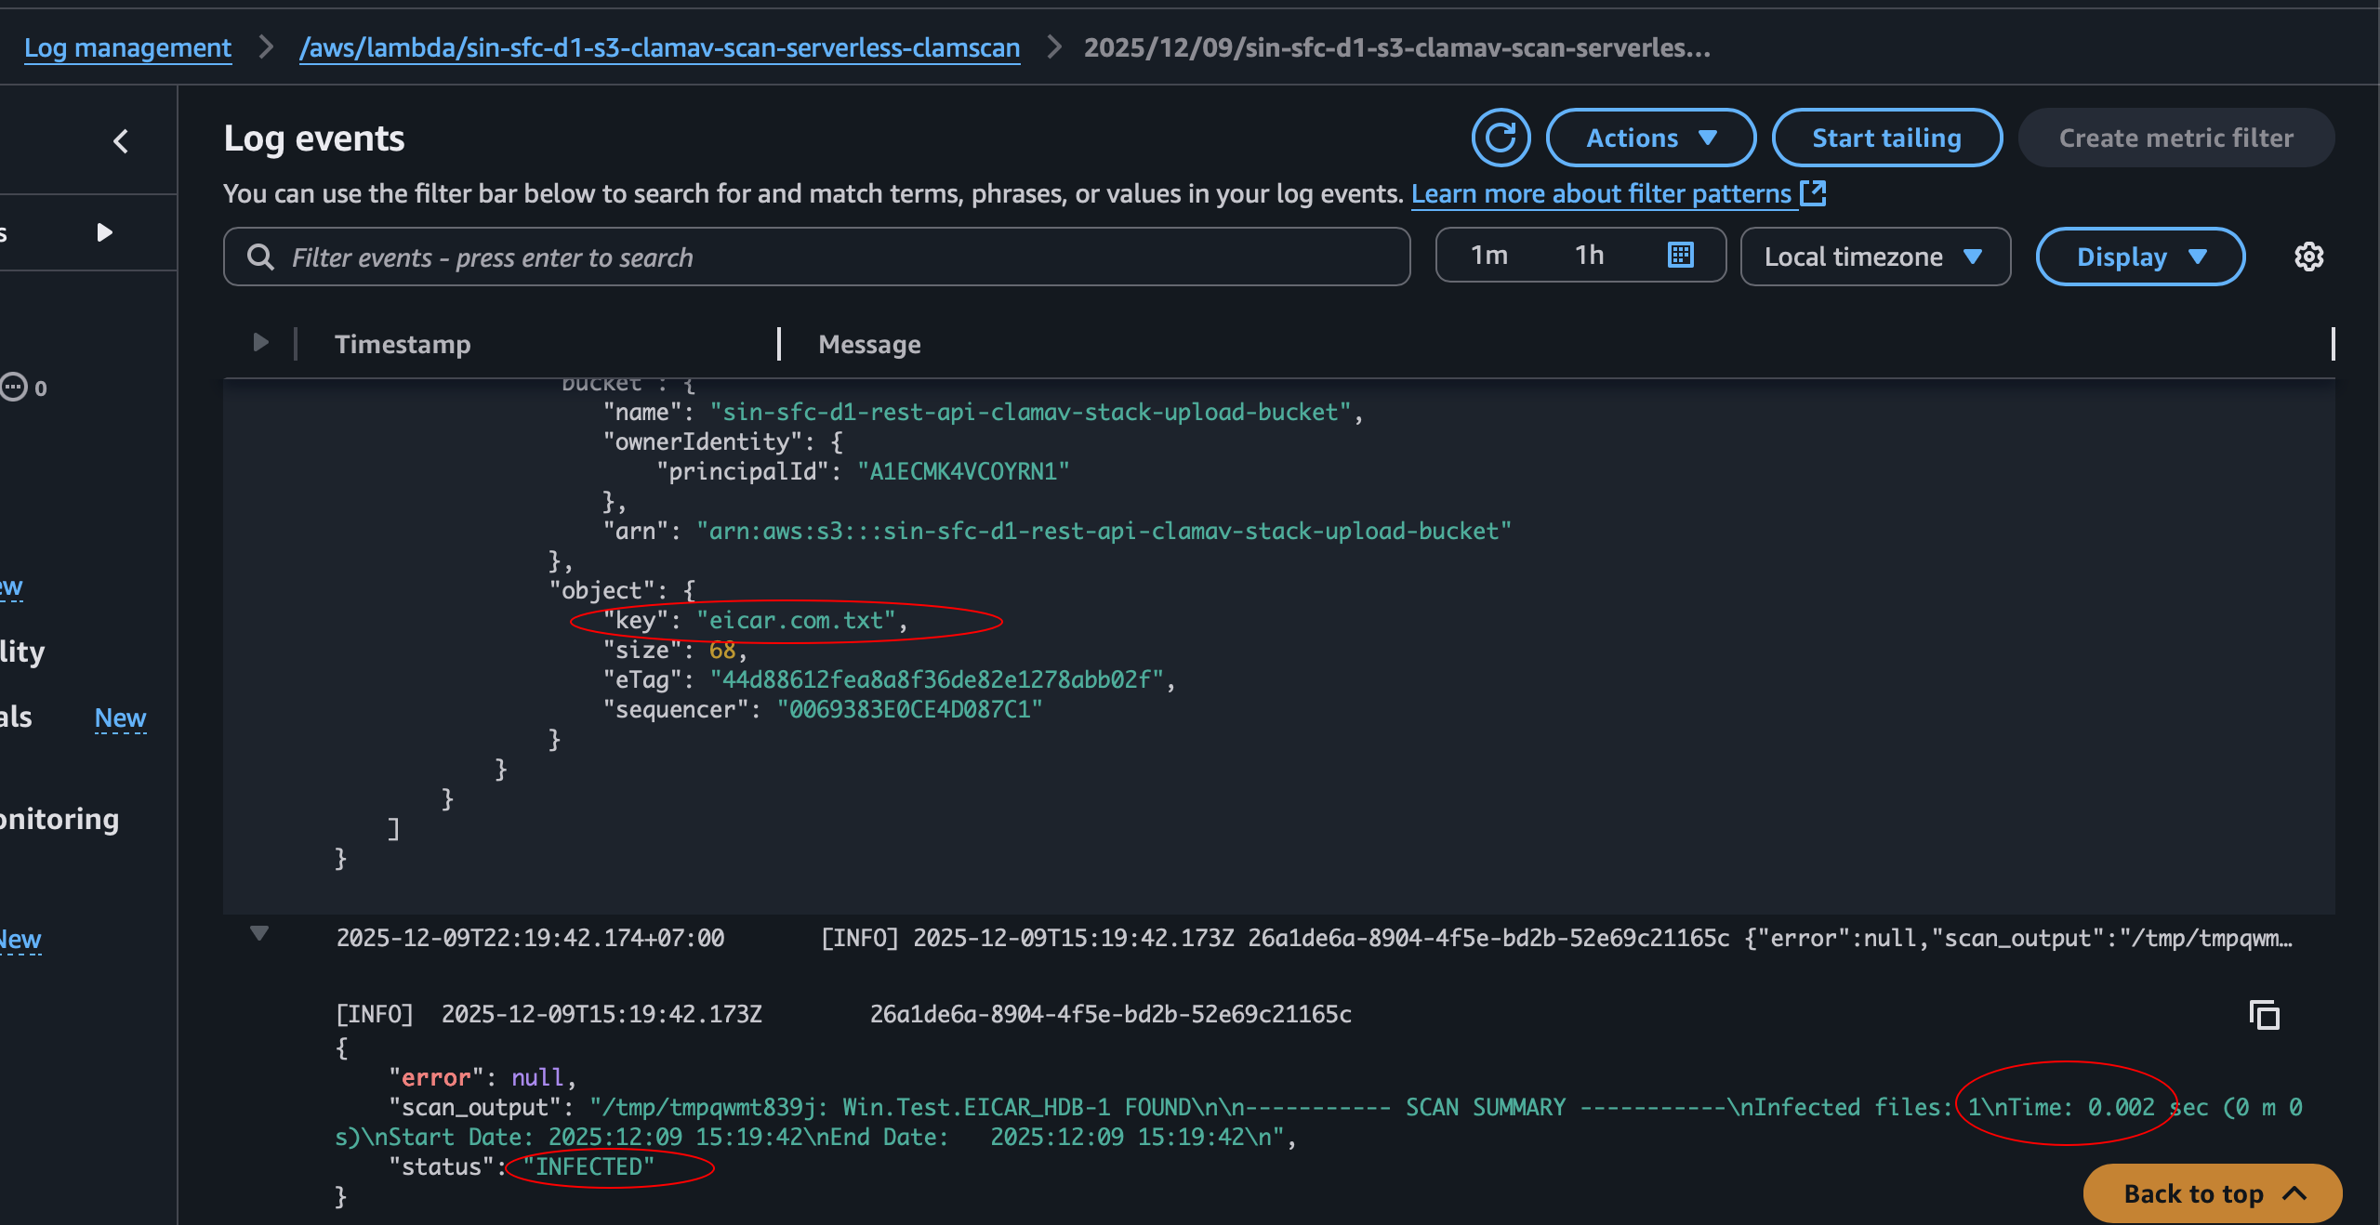
Task: Sort by the Timestamp column header
Action: click(x=403, y=344)
